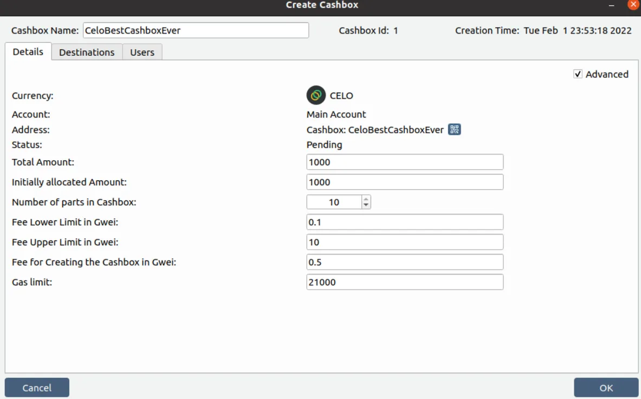Screen dimensions: 641x399
Task: Decrease number of parts with the down arrow
Action: point(366,205)
